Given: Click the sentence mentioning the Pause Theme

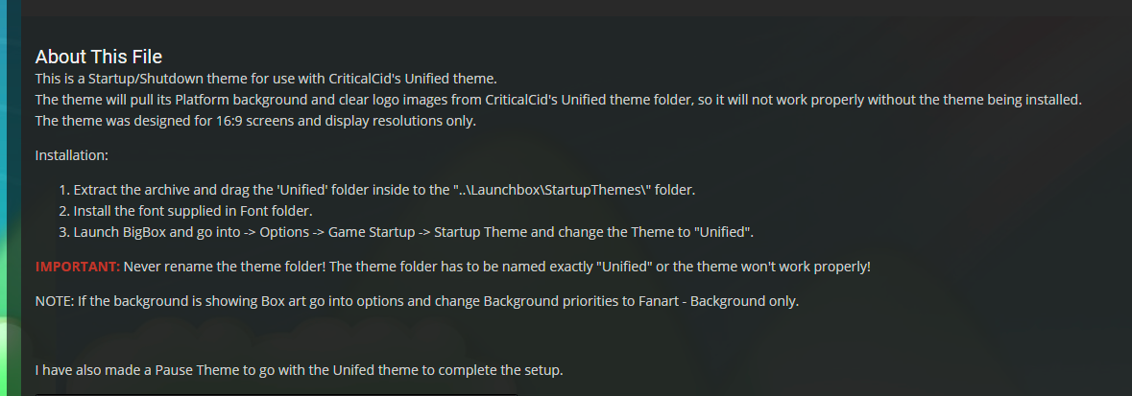Looking at the screenshot, I should point(299,371).
